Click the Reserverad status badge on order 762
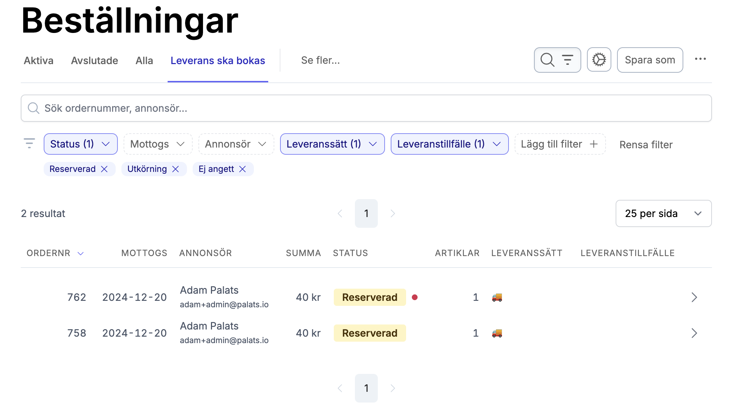 point(370,297)
